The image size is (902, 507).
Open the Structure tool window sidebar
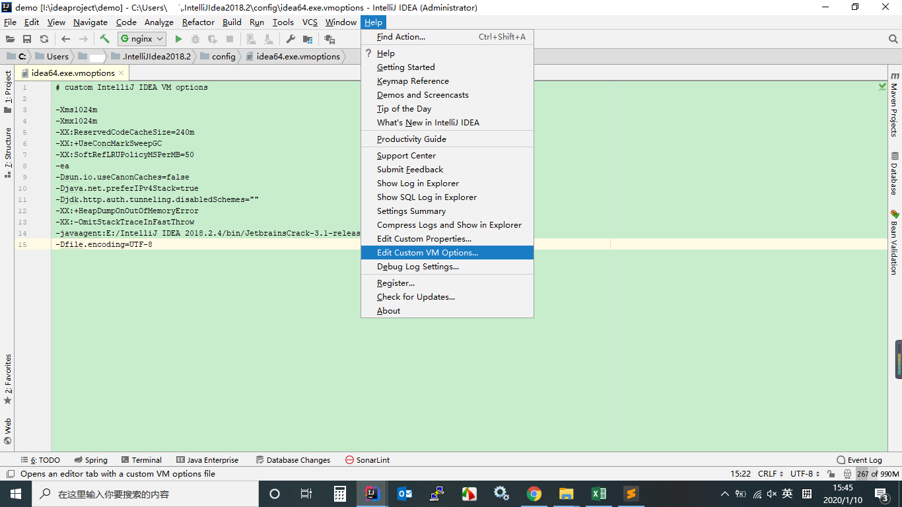8,152
